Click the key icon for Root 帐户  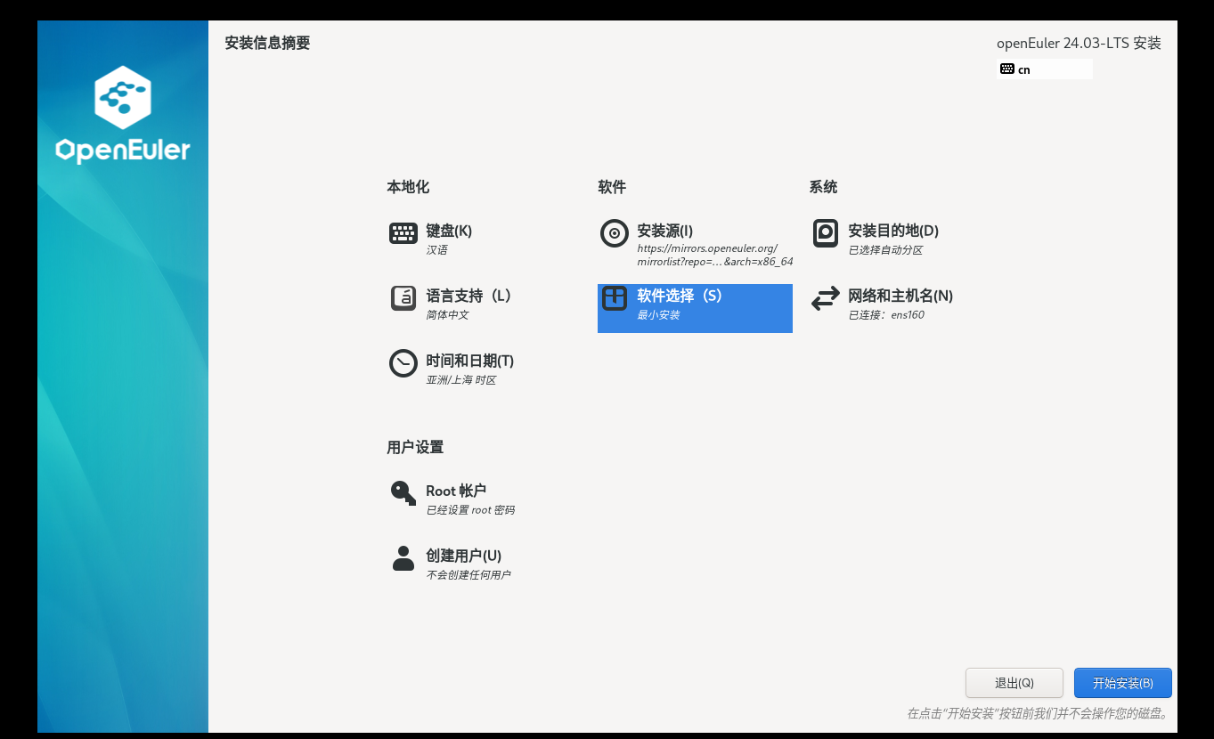[403, 492]
